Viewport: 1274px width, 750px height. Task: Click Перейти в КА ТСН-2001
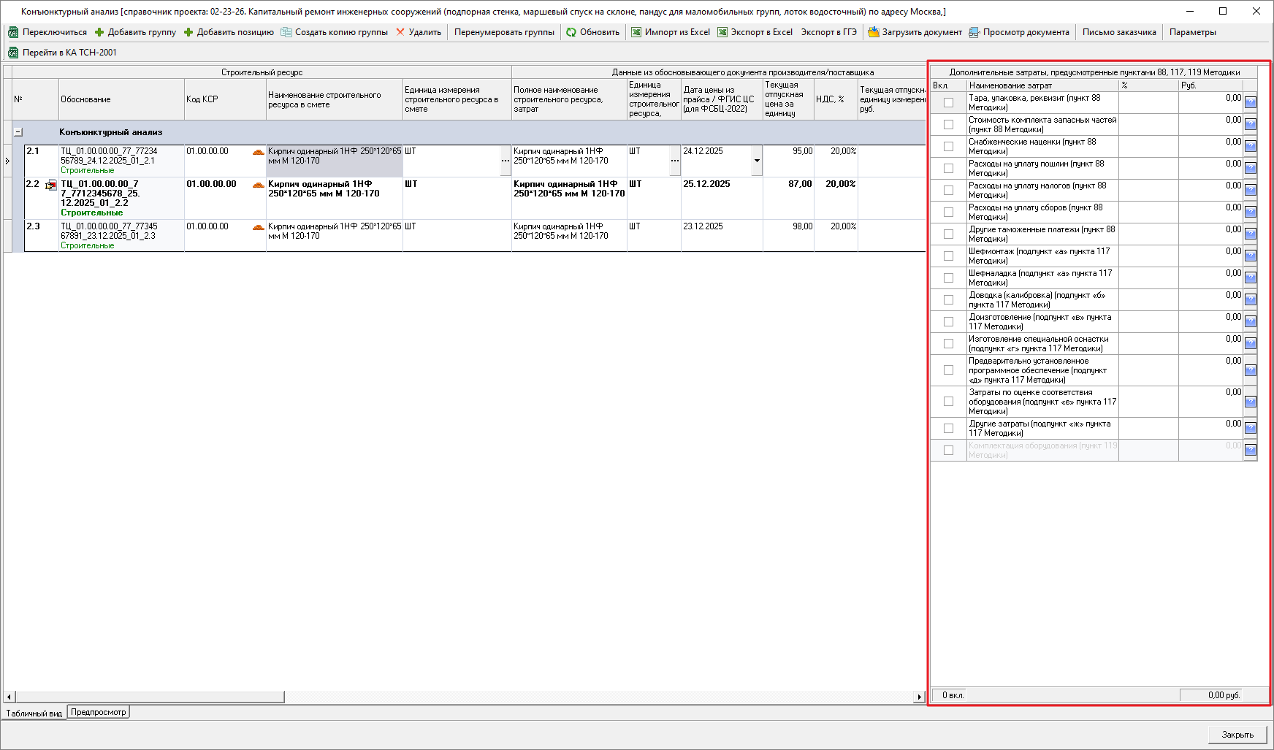click(69, 53)
